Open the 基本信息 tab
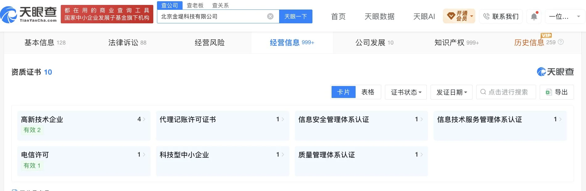586x191 pixels. 45,42
